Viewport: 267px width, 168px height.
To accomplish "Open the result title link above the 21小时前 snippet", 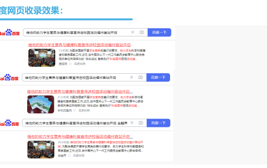I will pyautogui.click(x=80, y=91).
